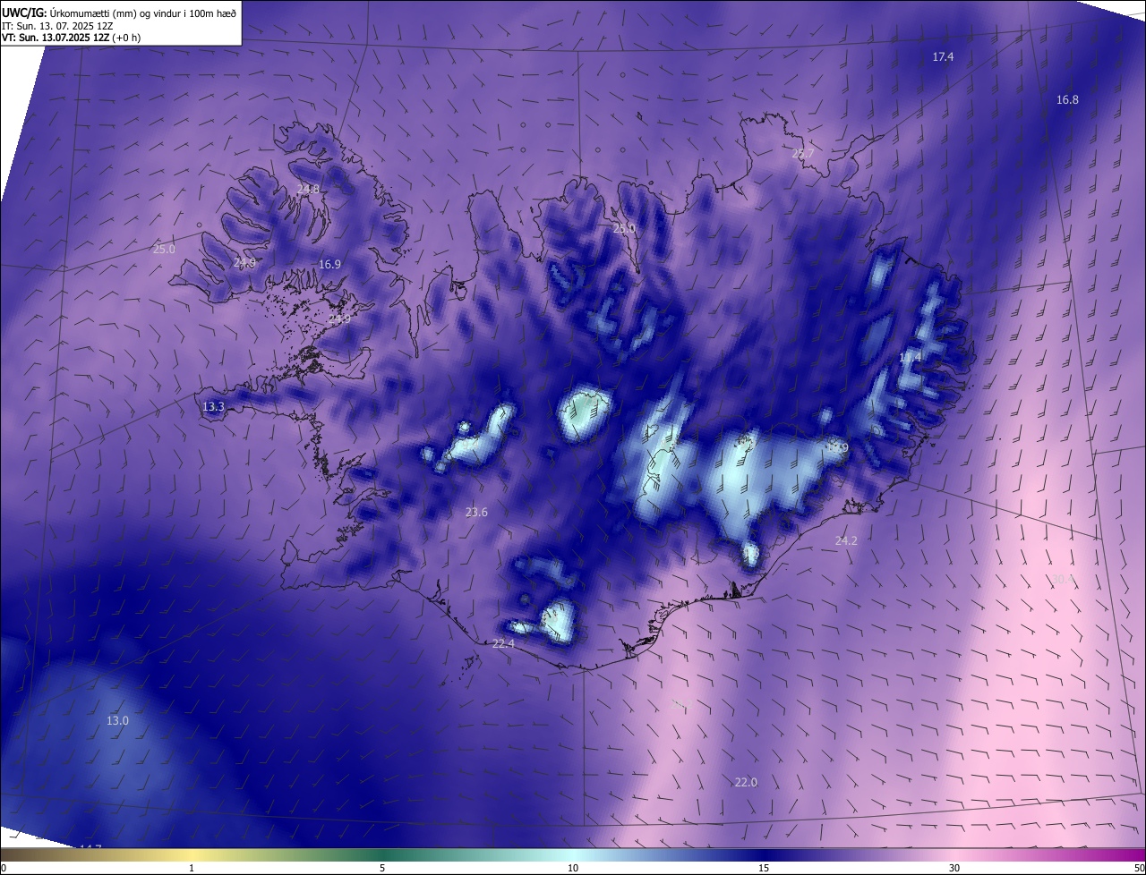Screen dimensions: 1146x875
Task: Click the 23.6 value label
Action: coord(476,513)
